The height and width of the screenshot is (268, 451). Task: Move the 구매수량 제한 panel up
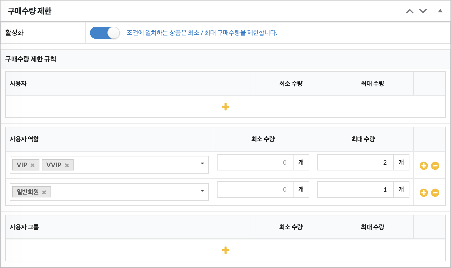(x=409, y=11)
